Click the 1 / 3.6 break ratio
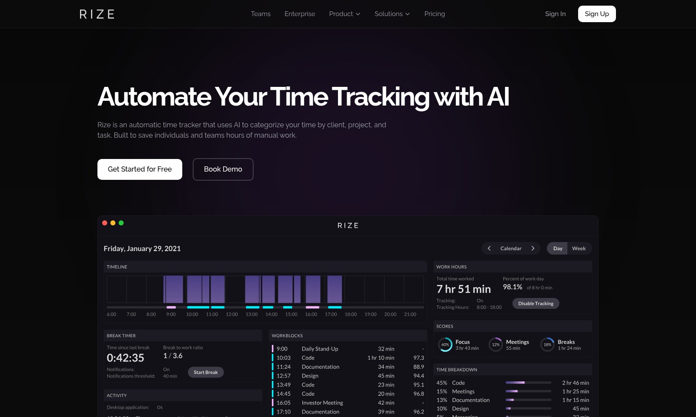Viewport: 696px width, 417px height. point(173,356)
